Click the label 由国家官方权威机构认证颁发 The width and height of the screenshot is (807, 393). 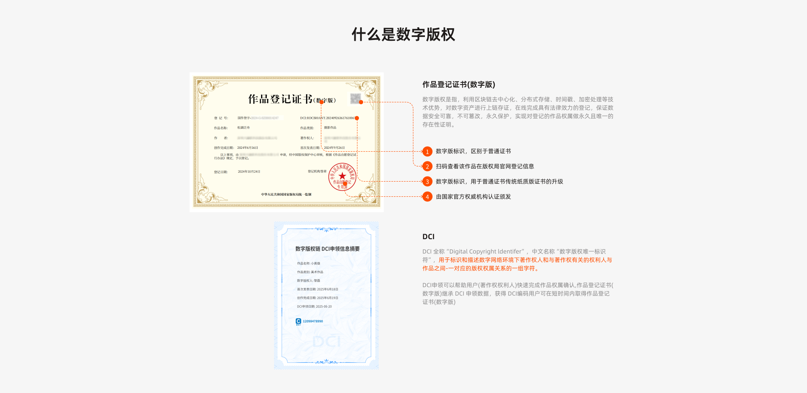pos(473,197)
